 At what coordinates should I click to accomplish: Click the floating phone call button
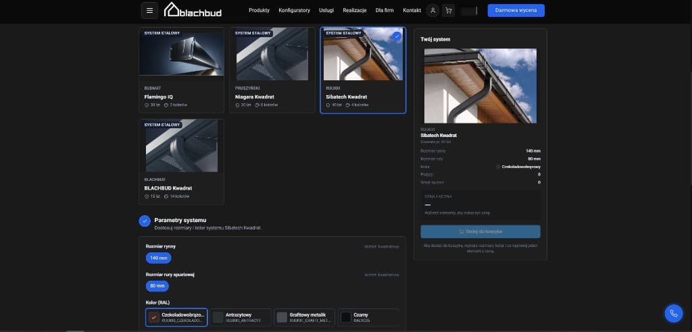pos(674,314)
